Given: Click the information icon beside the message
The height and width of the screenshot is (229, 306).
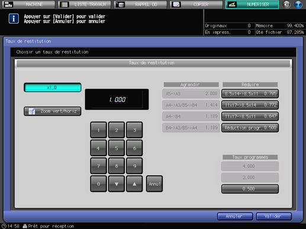Looking at the screenshot, I should tap(14, 19).
